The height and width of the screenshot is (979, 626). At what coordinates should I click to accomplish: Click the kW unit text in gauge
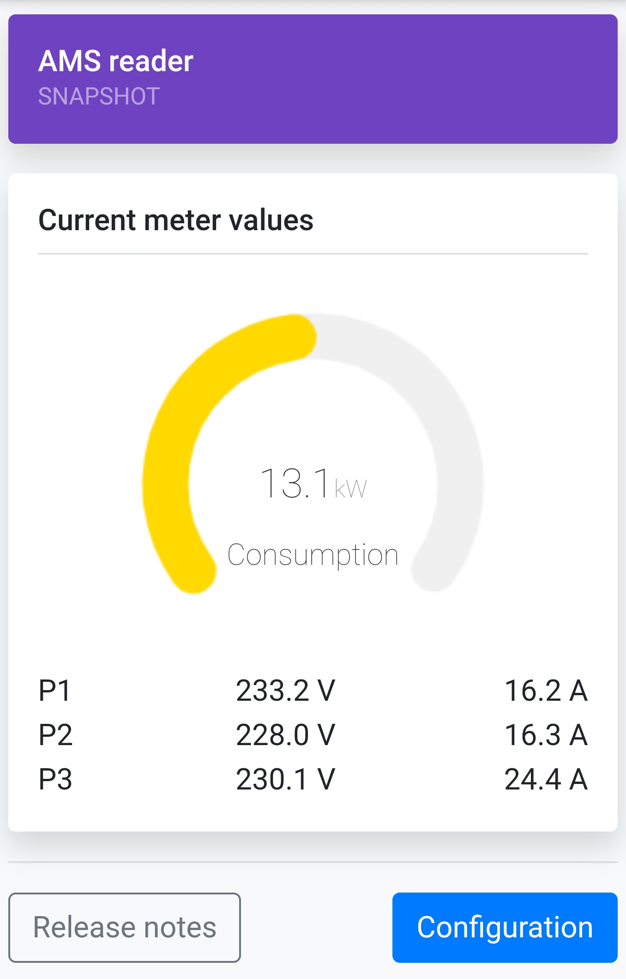click(x=351, y=489)
